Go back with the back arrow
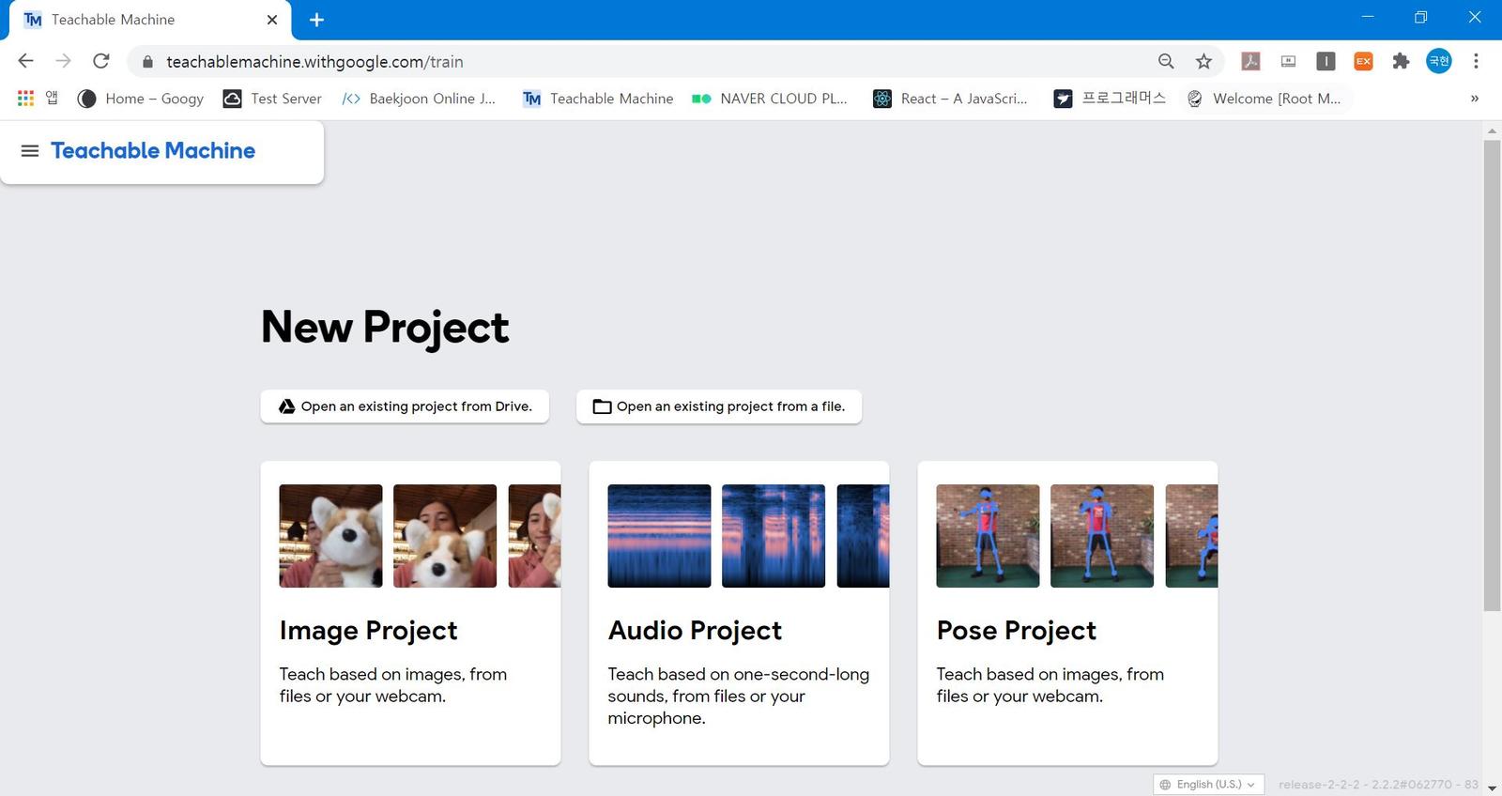The height and width of the screenshot is (796, 1502). [26, 62]
